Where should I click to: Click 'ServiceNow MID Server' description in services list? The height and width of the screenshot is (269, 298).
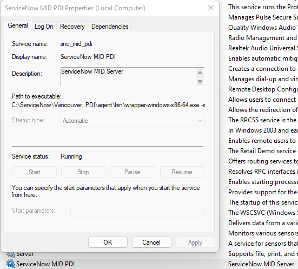pos(261,264)
